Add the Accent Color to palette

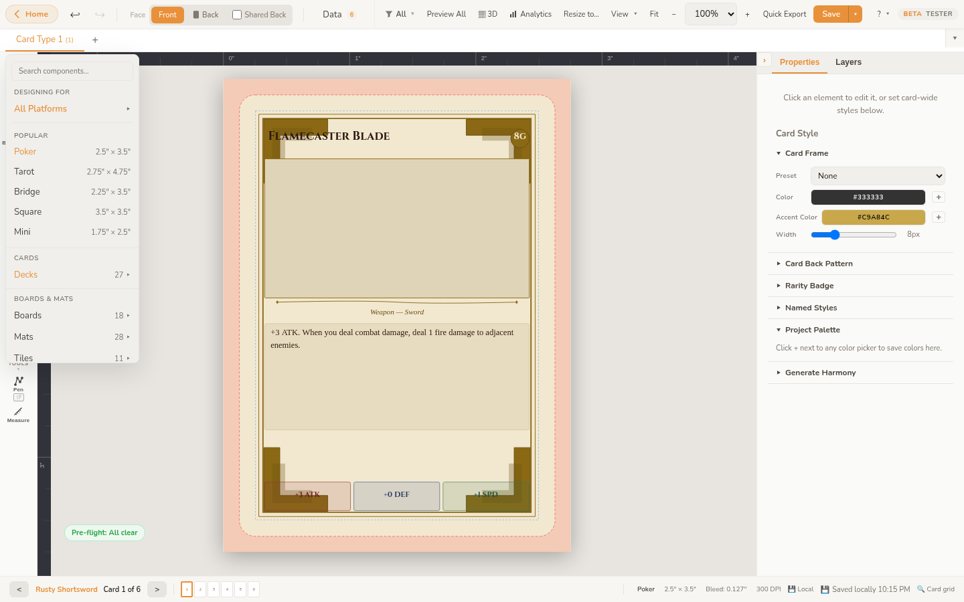coord(939,217)
